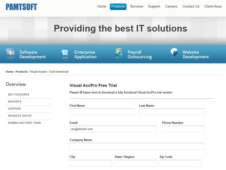This screenshot has width=226, height=170.
Task: Focus the First Name field
Action: (102, 112)
